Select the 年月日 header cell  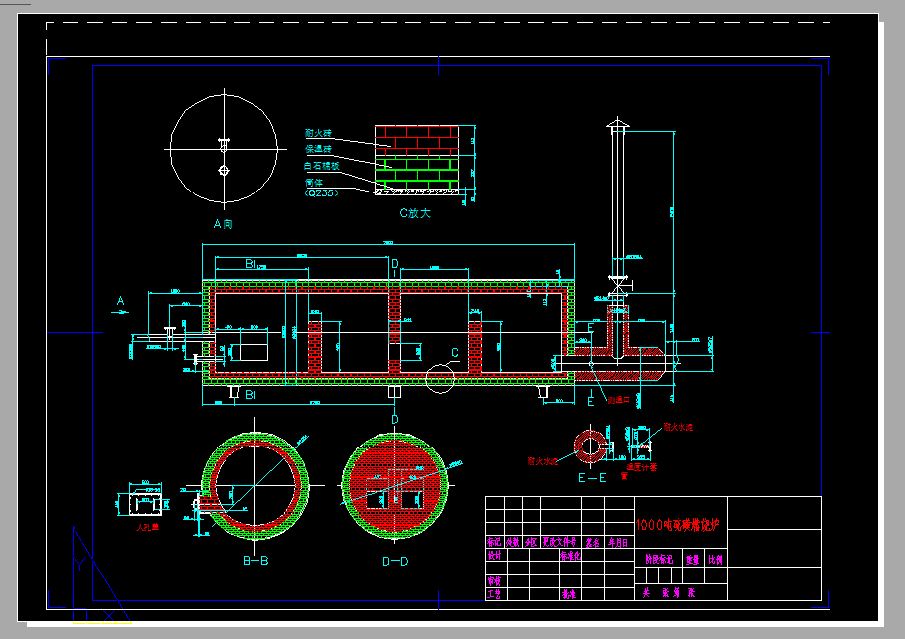tap(618, 543)
